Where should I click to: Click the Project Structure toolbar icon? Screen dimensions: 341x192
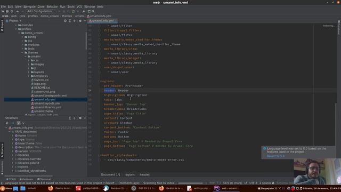[89, 11]
